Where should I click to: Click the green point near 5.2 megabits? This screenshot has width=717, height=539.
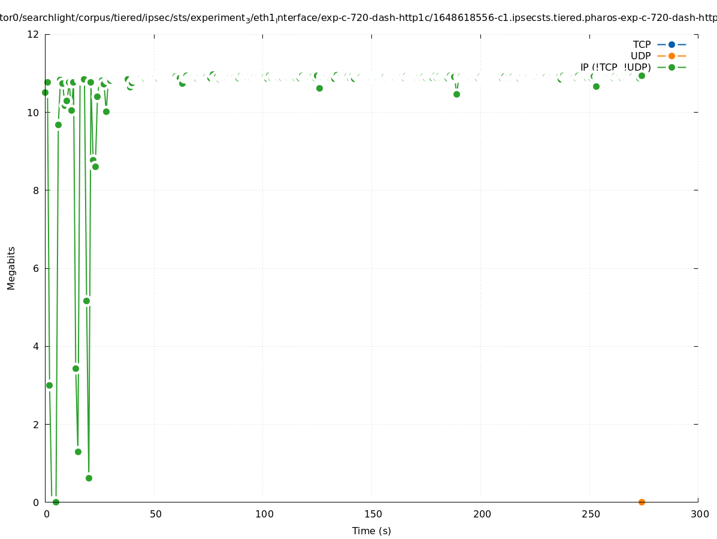[86, 301]
